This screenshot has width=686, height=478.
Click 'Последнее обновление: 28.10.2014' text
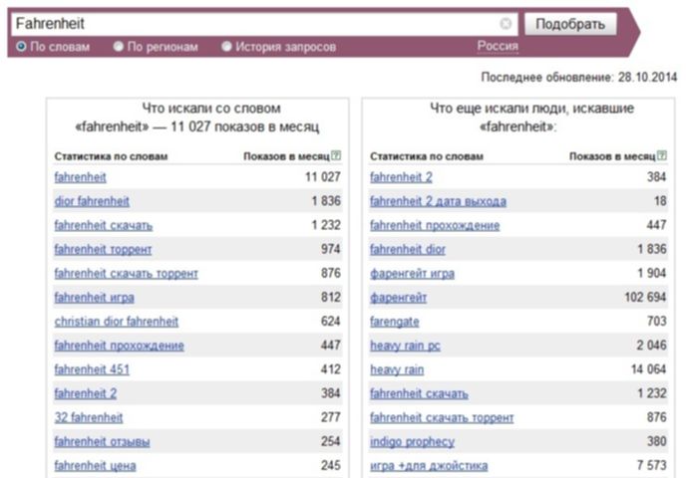pyautogui.click(x=578, y=78)
